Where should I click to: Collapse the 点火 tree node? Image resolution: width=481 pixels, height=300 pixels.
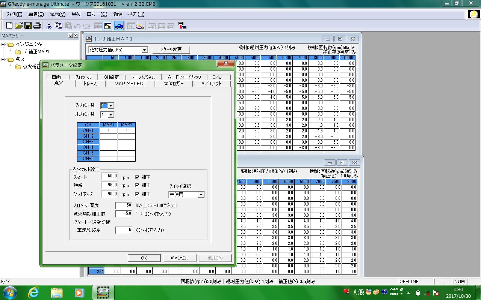(3, 59)
